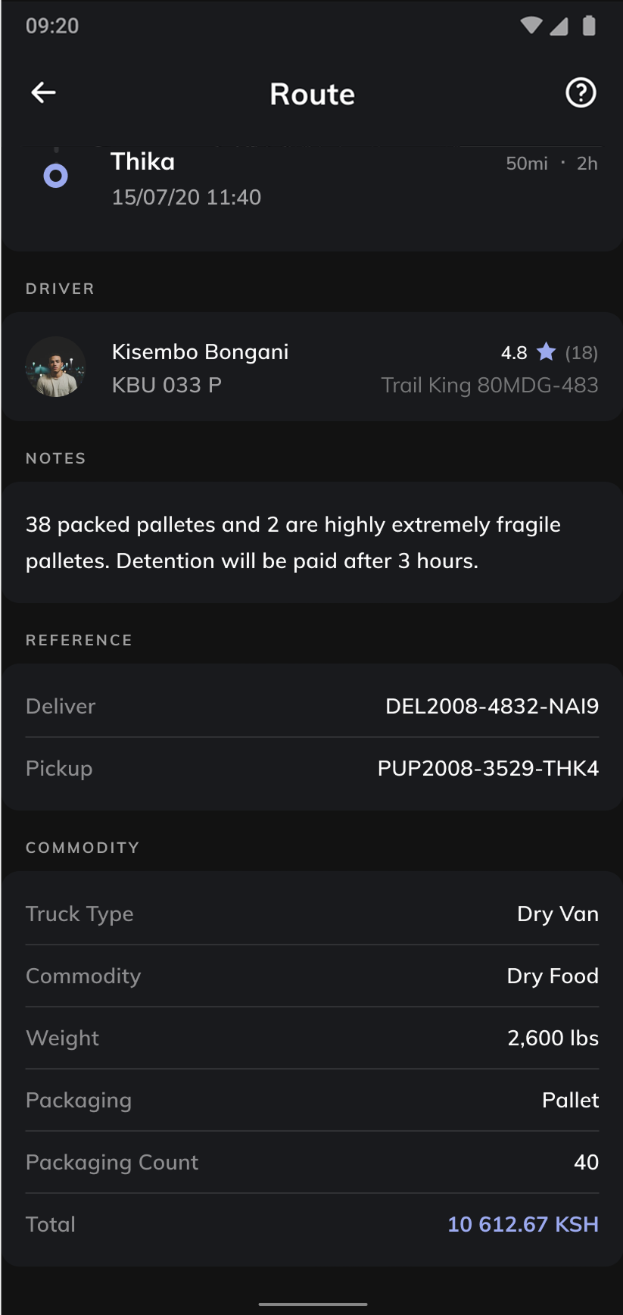Select the Truck Type row

click(312, 914)
